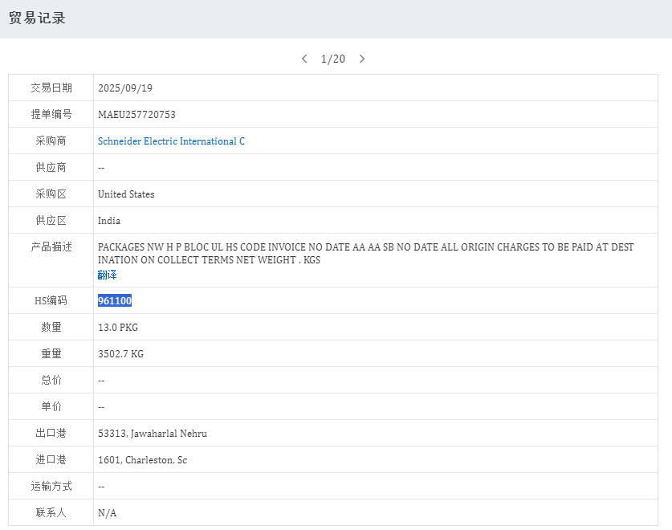
Task: Click the 运输方式 row label
Action: tap(51, 487)
